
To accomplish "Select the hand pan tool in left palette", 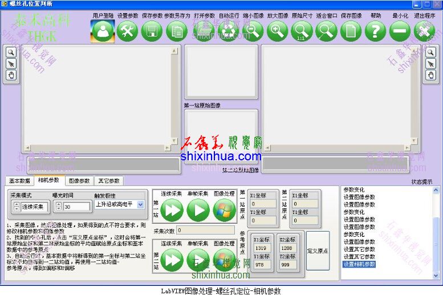I will pyautogui.click(x=11, y=75).
